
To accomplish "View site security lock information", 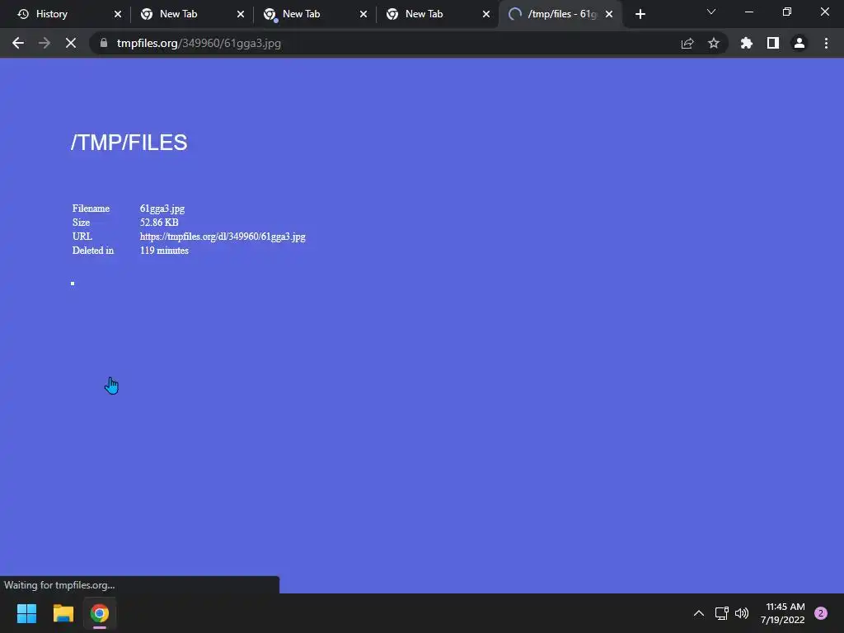I will coord(104,43).
